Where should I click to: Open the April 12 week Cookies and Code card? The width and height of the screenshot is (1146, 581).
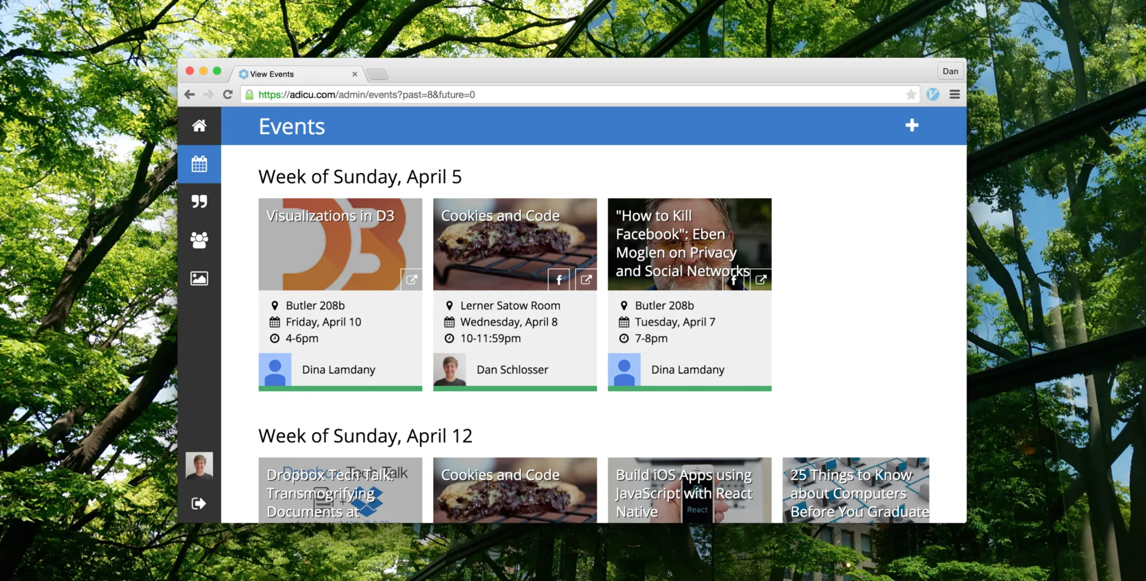coord(515,490)
